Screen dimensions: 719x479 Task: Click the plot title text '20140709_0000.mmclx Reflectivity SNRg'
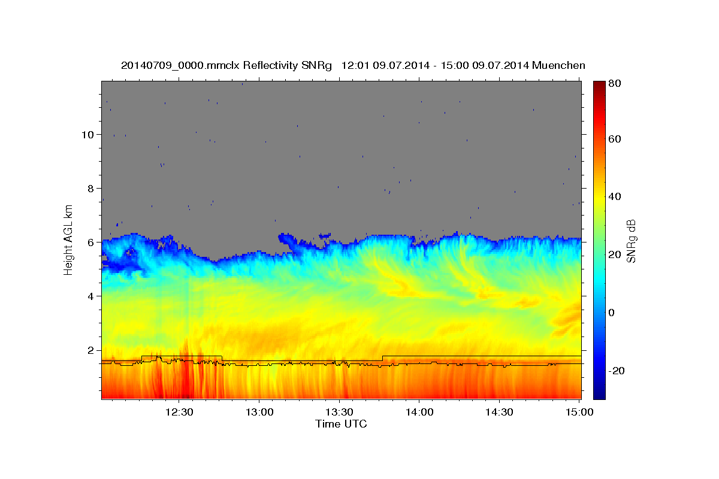click(226, 65)
